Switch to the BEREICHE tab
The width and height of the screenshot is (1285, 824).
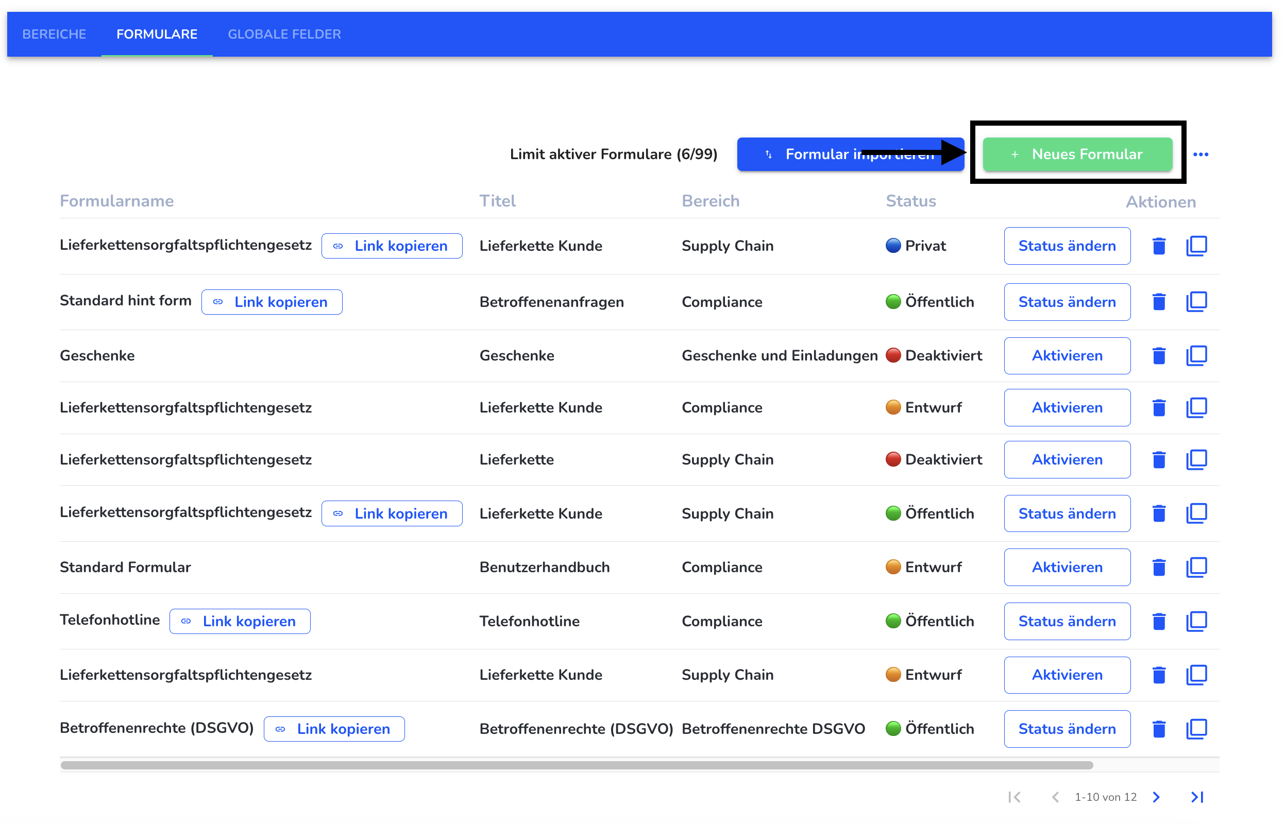(x=54, y=34)
